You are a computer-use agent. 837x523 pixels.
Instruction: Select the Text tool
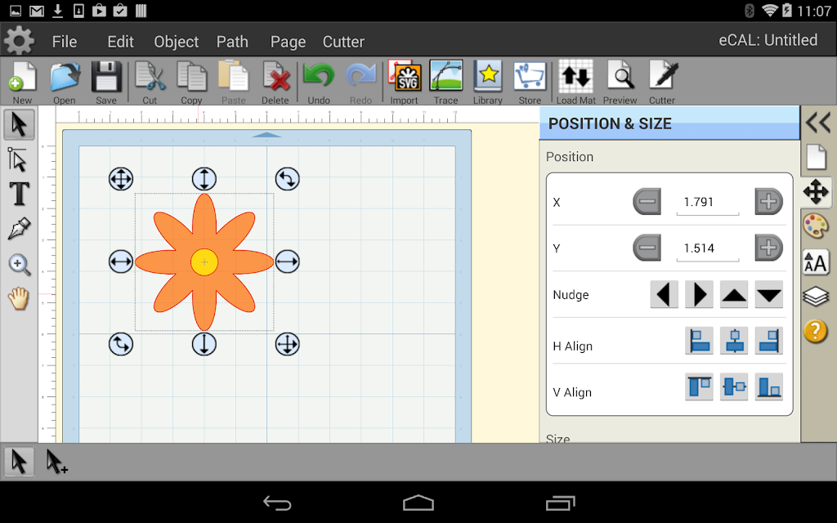pos(20,194)
